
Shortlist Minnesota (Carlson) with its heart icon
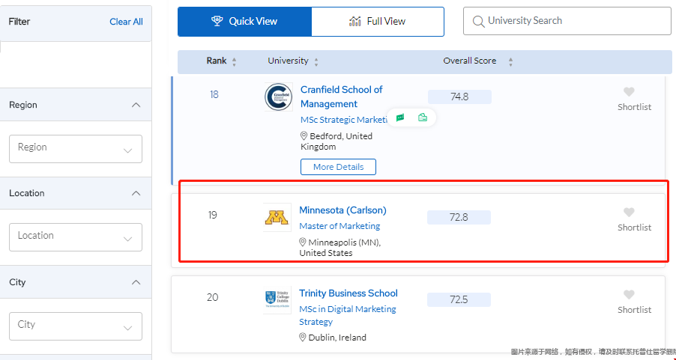coord(629,213)
